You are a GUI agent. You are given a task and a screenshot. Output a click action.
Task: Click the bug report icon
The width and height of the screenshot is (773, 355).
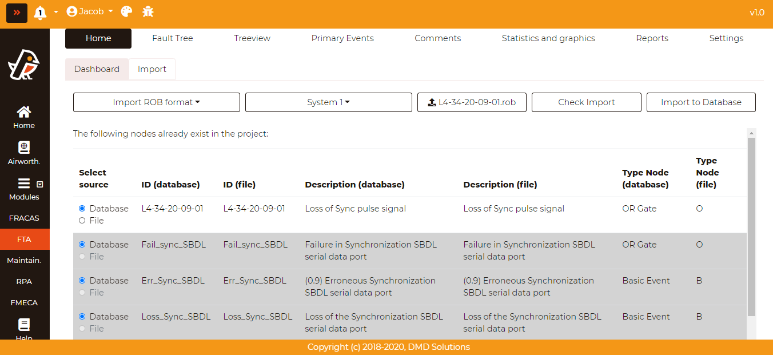[148, 11]
